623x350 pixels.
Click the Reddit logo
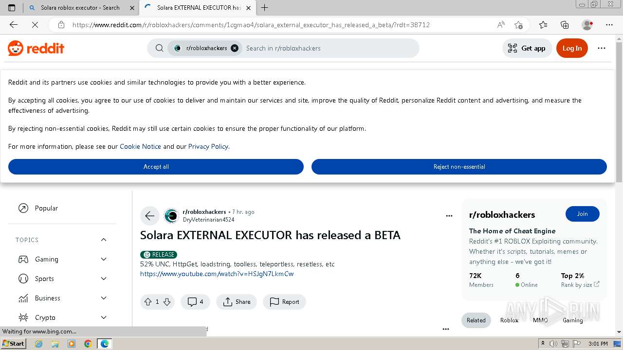coord(36,48)
